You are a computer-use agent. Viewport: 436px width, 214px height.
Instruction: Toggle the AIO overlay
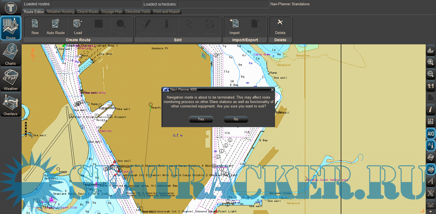tap(430, 134)
